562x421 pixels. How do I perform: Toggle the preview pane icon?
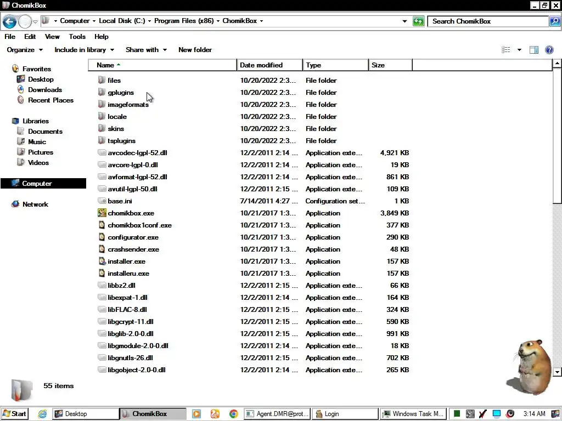(x=533, y=50)
